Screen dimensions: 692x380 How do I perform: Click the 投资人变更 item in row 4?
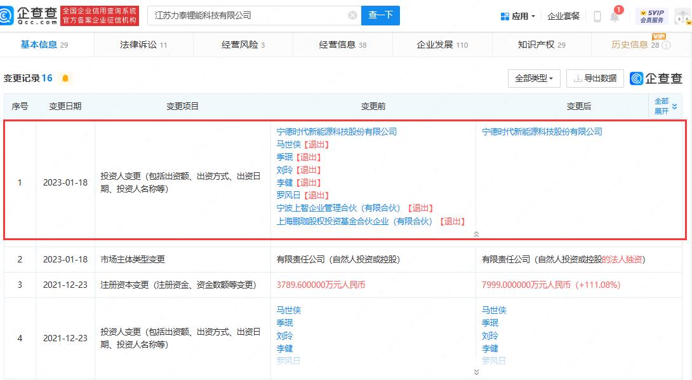180,338
